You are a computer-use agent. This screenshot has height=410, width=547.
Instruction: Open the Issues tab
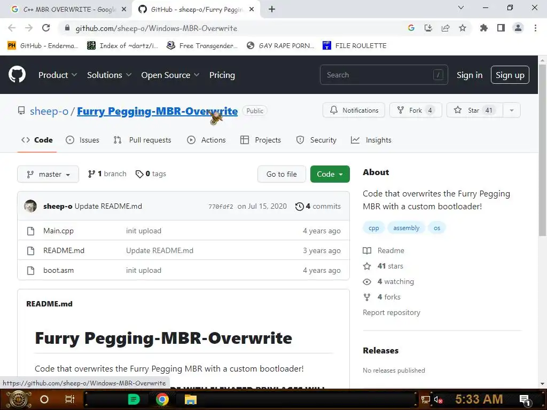click(x=82, y=140)
